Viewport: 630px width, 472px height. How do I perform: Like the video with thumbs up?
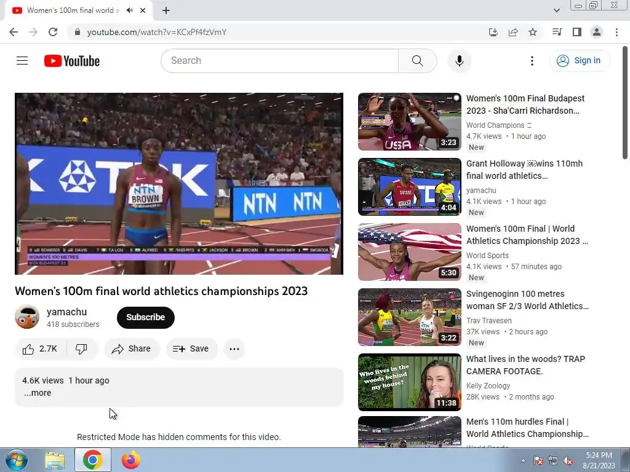click(x=40, y=349)
